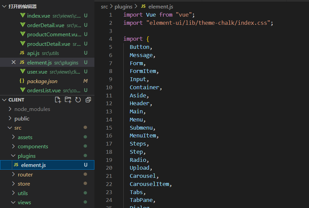Viewport: 309px width, 208px height.
Task: Collapse the CLIENT section chevron
Action: pos(4,100)
